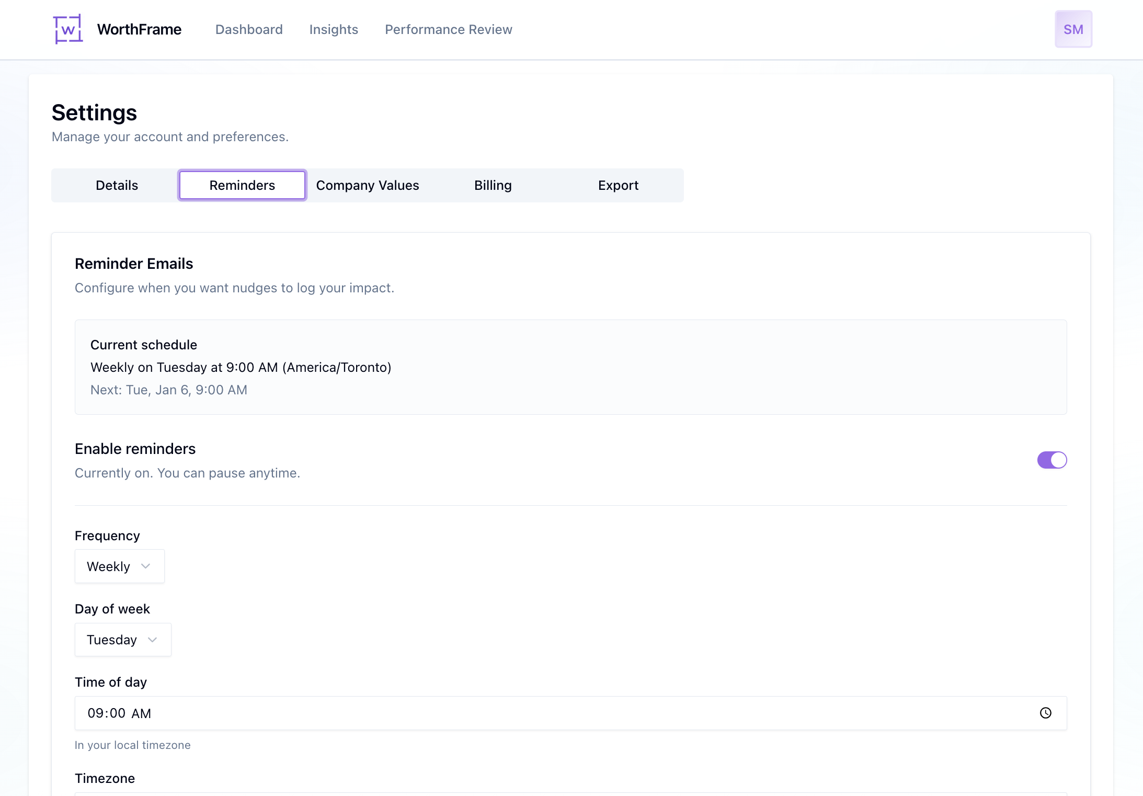Expand the chevron on the Weekly selector
This screenshot has height=796, width=1143.
tap(145, 566)
